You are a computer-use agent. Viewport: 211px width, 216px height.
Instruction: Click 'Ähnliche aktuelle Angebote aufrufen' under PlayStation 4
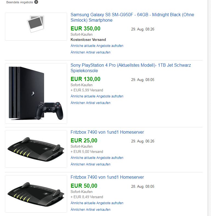coord(97,96)
